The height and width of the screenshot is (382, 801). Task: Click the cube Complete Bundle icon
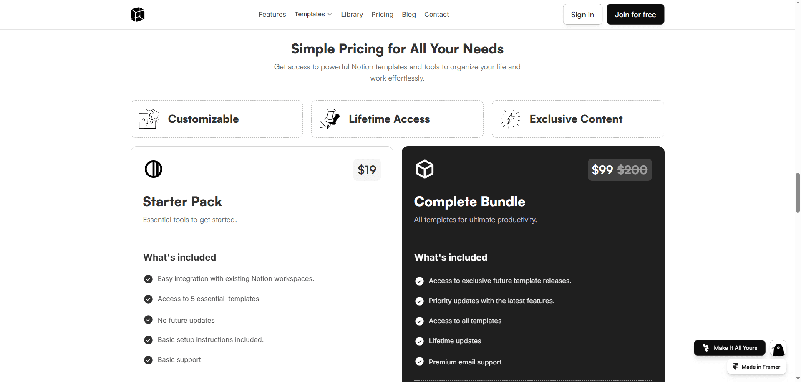click(425, 169)
